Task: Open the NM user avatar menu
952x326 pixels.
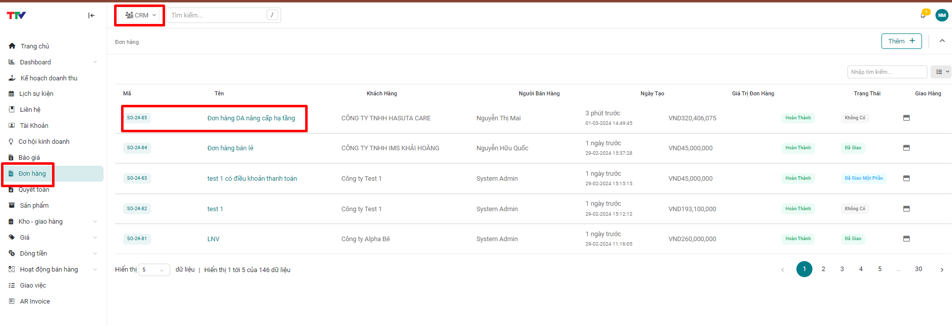Action: (x=941, y=15)
